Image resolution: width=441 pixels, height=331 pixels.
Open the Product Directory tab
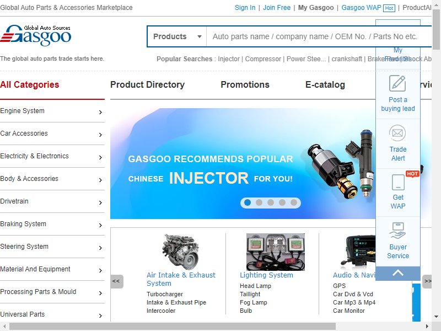coord(147,85)
